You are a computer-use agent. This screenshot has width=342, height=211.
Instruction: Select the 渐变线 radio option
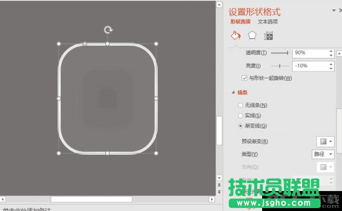pos(241,126)
